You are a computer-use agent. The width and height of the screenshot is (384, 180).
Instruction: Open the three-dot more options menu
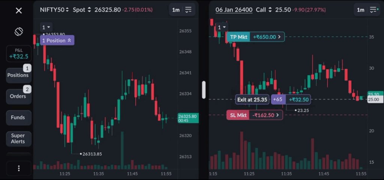19,168
